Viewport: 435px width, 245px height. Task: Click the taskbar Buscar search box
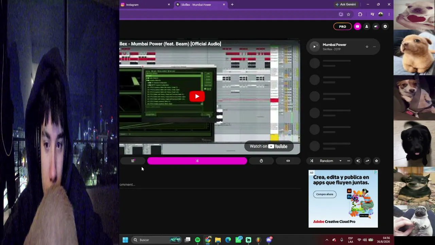point(157,240)
